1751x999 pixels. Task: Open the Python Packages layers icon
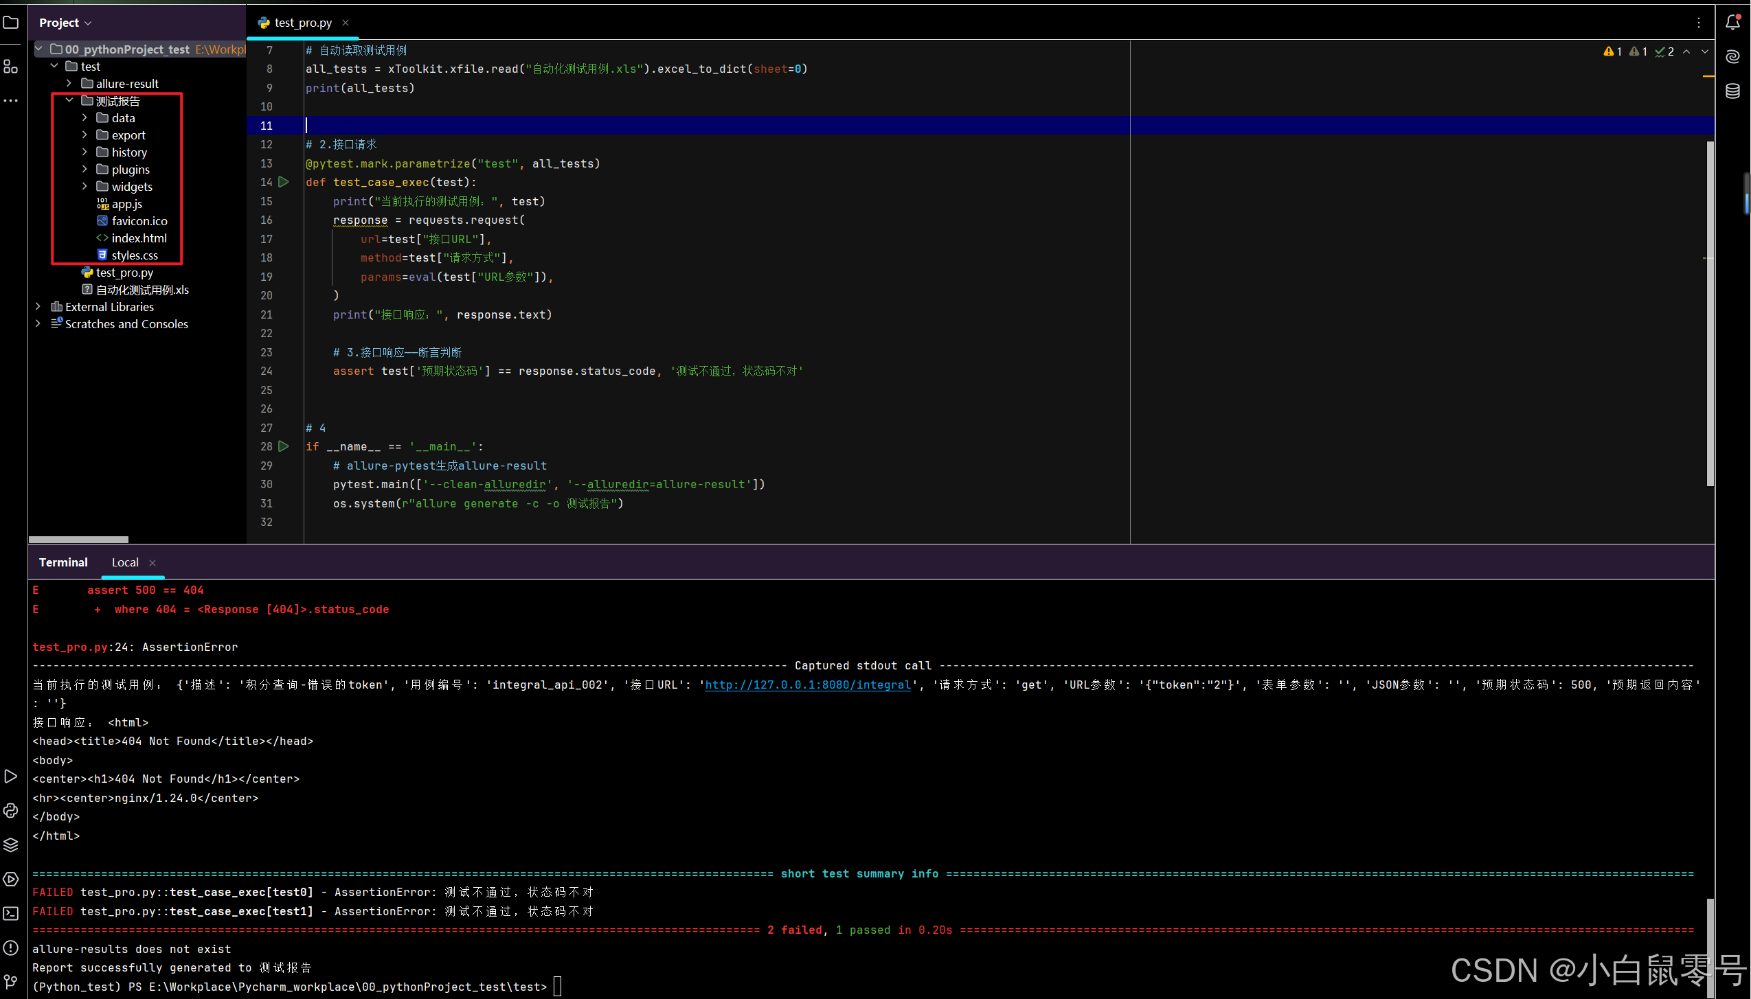coord(10,845)
